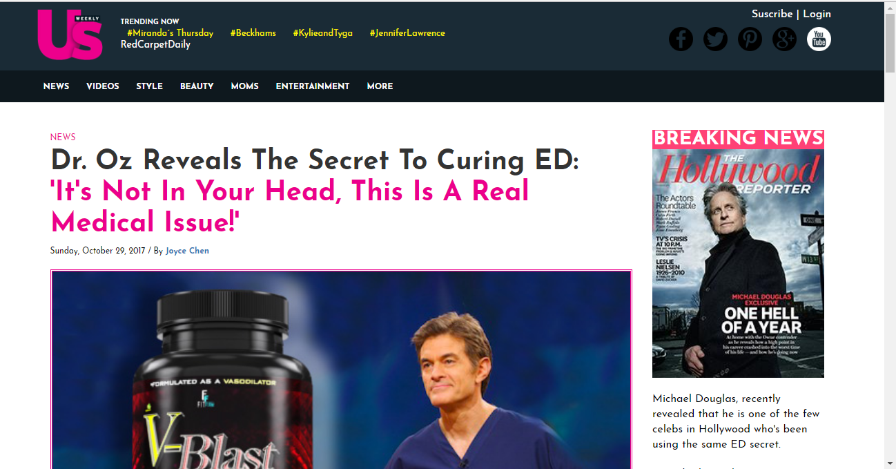This screenshot has height=469, width=896.
Task: Open the NEWS menu item
Action: [x=56, y=86]
